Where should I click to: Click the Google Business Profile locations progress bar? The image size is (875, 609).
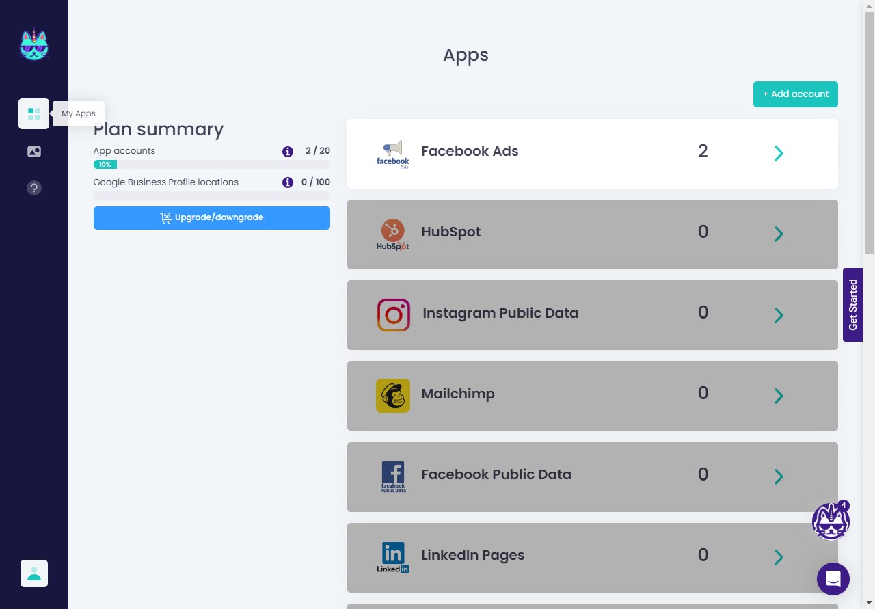[x=212, y=196]
